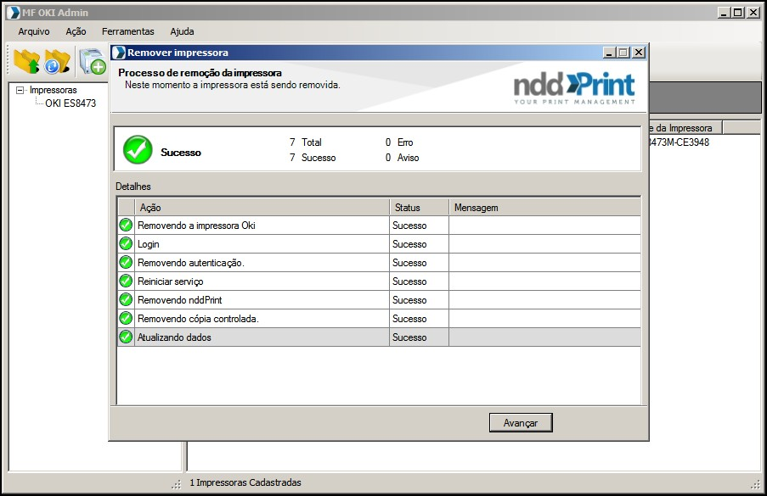Click the green check beside Login row

coord(126,244)
